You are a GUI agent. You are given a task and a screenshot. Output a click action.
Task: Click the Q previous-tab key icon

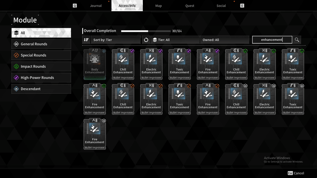pos(74,6)
